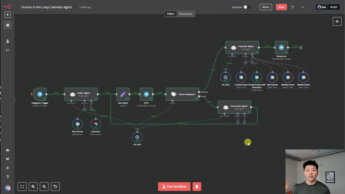
Task: Click the Denied output of Check Feedback
Action: click(x=199, y=96)
